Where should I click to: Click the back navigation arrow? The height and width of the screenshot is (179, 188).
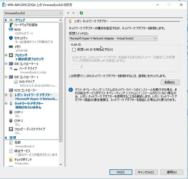click(x=68, y=13)
